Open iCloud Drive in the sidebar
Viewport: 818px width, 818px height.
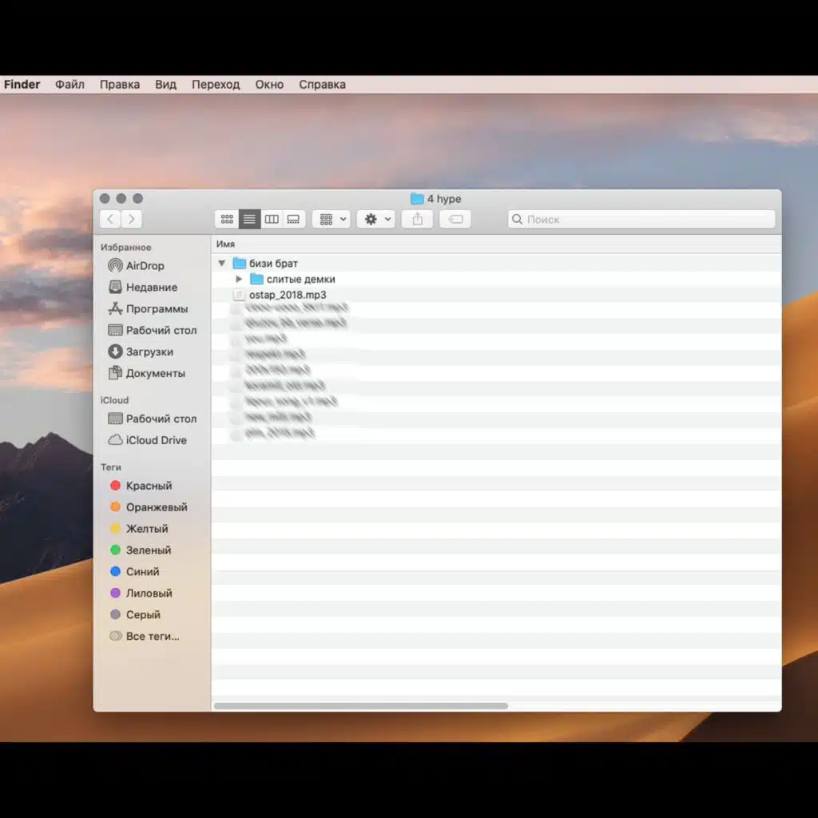tap(156, 440)
